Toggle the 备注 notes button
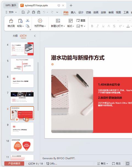This screenshot has height=167, width=132. (x=103, y=163)
